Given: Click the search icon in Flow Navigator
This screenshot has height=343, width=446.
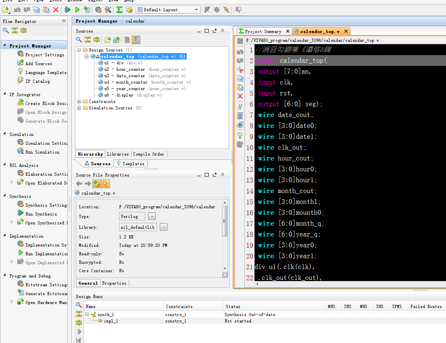Looking at the screenshot, I should coord(6,31).
